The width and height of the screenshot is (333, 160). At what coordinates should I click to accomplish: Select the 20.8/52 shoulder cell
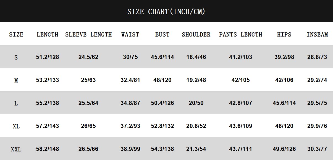[x=196, y=126]
